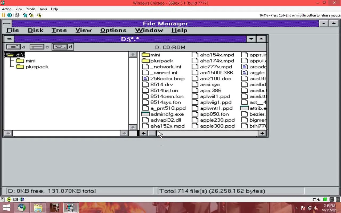Click the file list scroll right arrow
The width and height of the screenshot is (341, 213).
[x=262, y=133]
